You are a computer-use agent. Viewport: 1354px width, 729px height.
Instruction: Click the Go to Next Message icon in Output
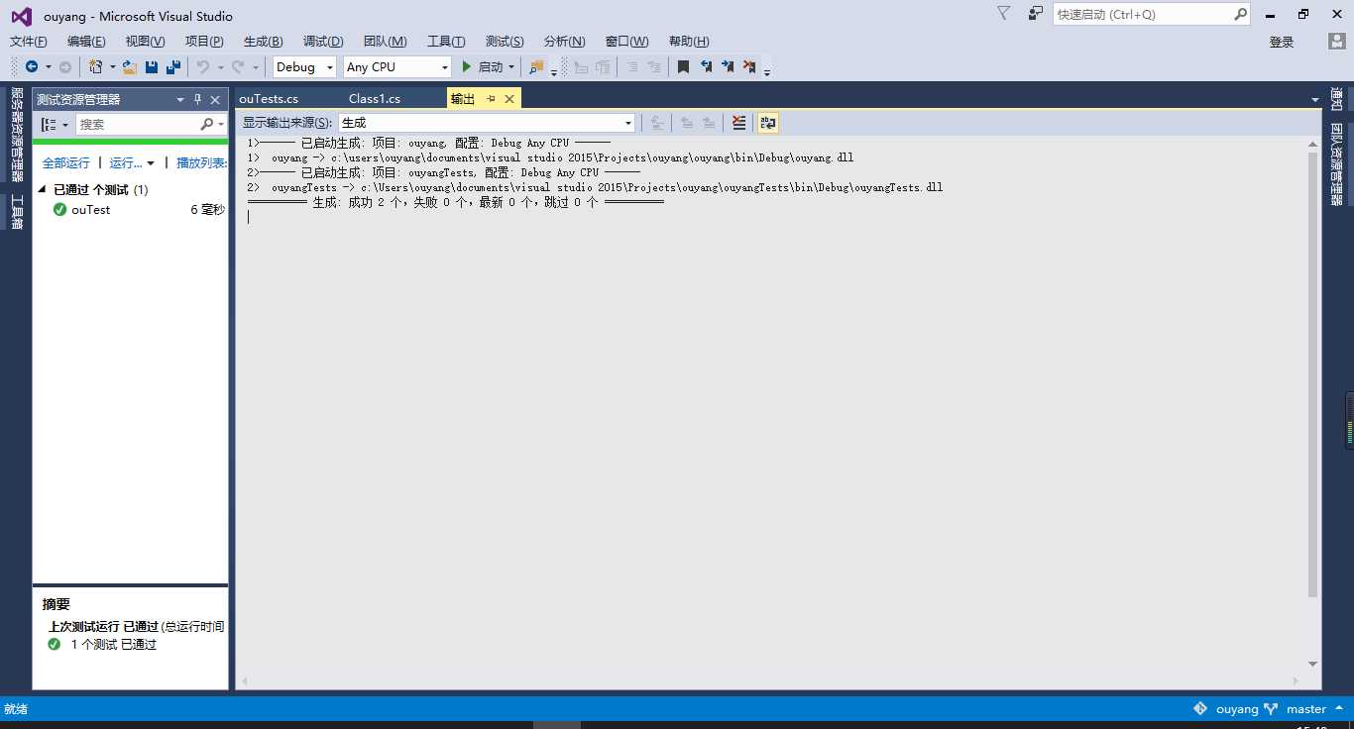click(x=709, y=123)
